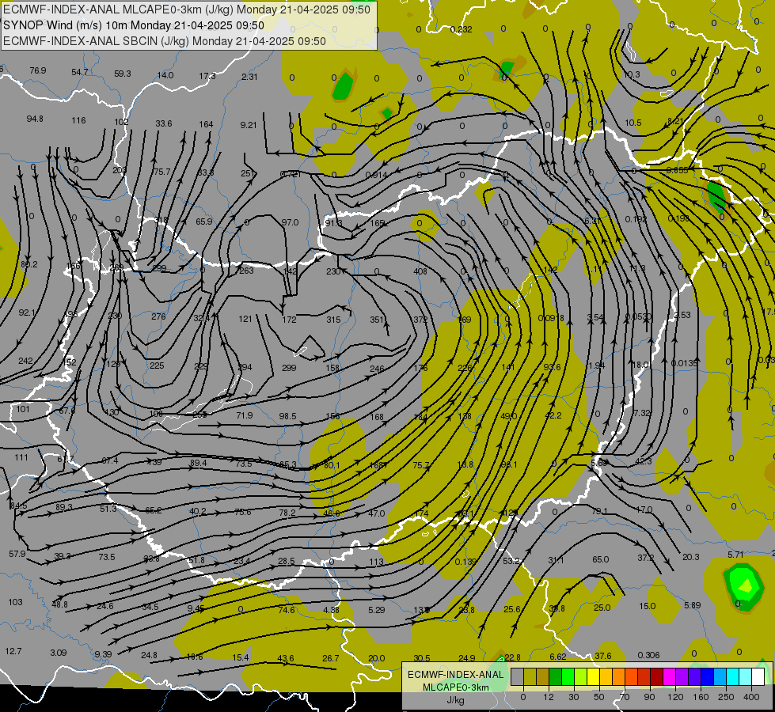This screenshot has width=775, height=712.
Task: Click the map value 372
Action: [x=420, y=320]
